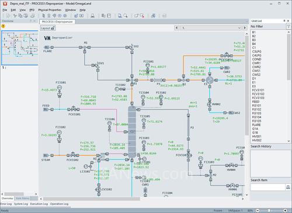This screenshot has width=292, height=213.
Task: Click the binoculars icon beside Search Item field
Action: (x=288, y=187)
